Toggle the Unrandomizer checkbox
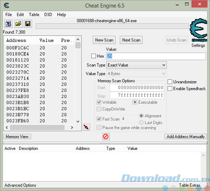210x191 pixels. (170, 82)
